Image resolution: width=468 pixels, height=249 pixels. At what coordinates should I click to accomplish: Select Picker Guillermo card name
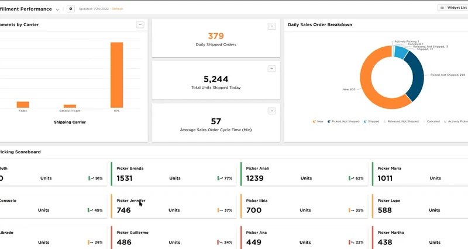133,233
